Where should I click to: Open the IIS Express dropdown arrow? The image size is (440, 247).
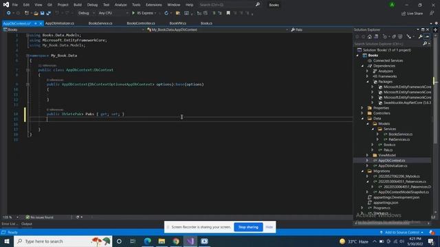click(155, 13)
